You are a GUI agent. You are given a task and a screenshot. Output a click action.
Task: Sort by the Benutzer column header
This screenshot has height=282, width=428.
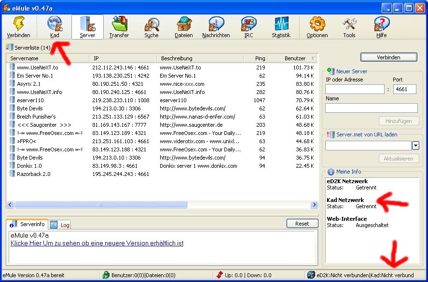click(x=293, y=58)
